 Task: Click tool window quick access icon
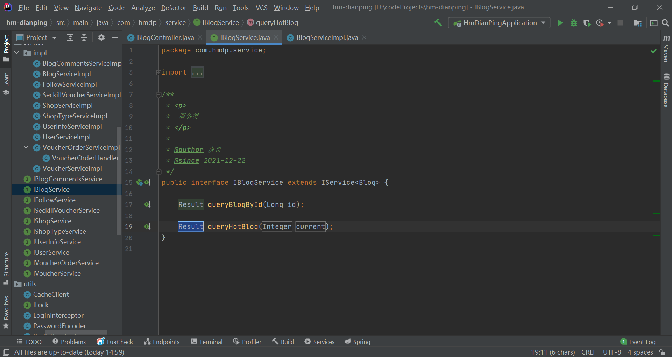(6, 352)
